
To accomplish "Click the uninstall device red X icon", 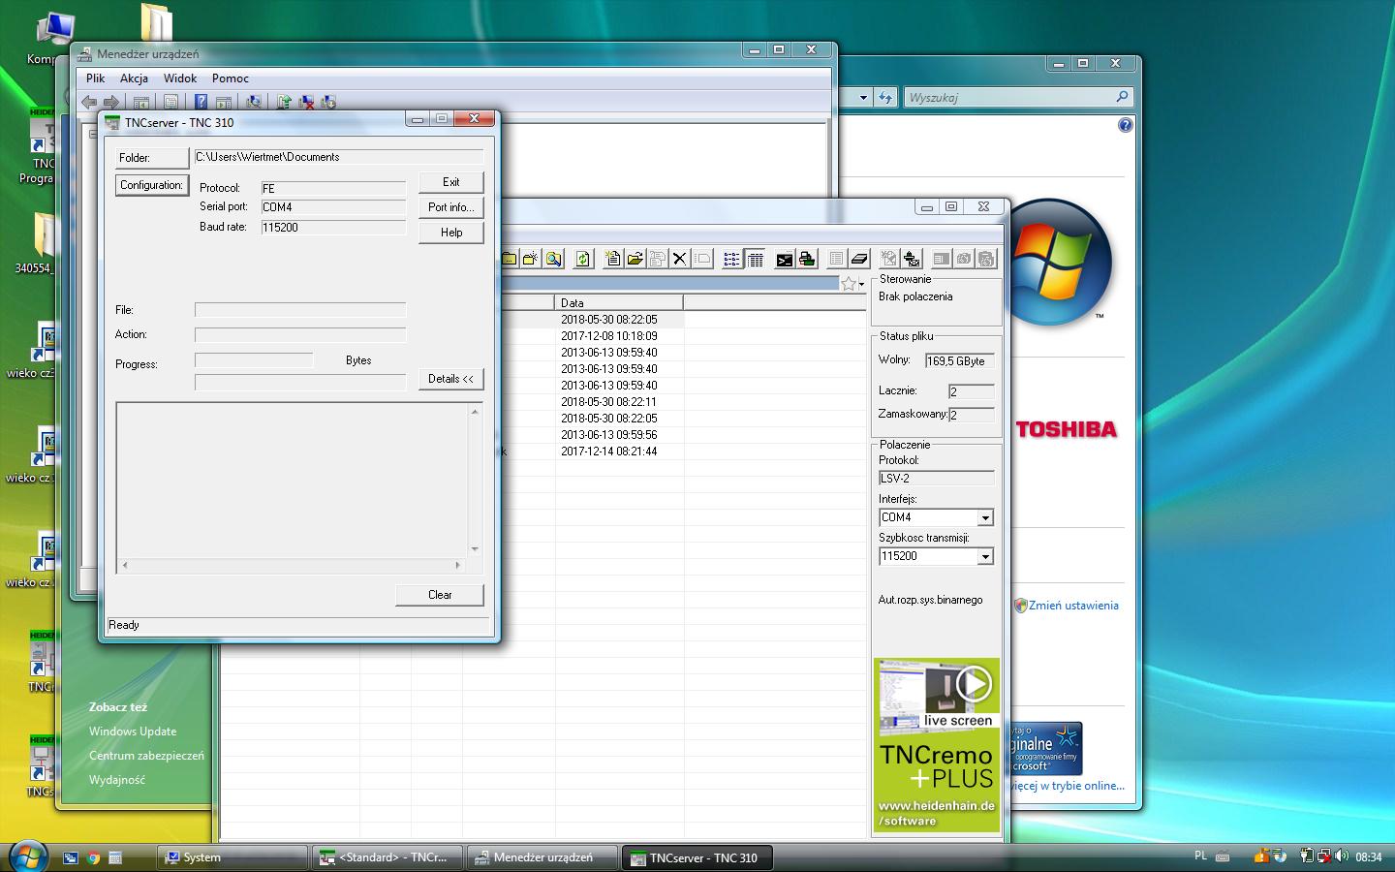I will pos(306,102).
